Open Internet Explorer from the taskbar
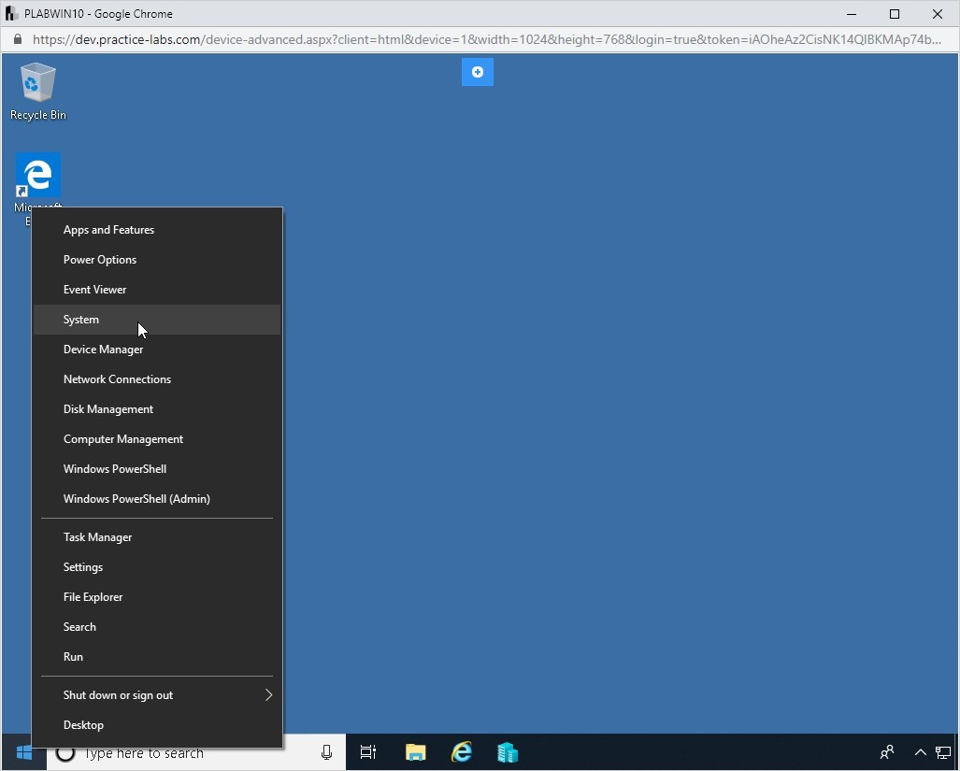 click(462, 752)
